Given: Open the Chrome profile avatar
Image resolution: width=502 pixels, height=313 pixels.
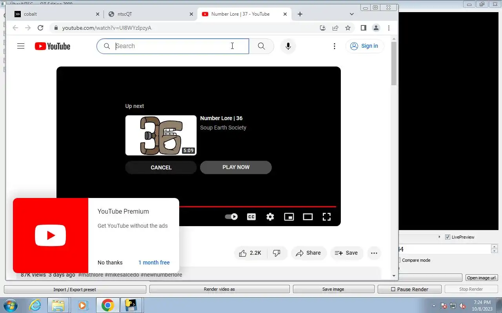Looking at the screenshot, I should [376, 28].
